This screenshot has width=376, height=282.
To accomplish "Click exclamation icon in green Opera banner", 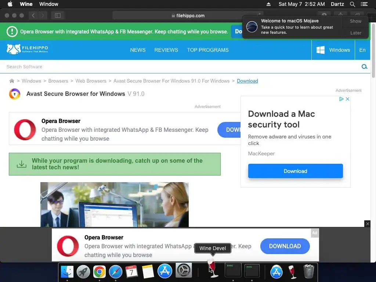I will click(12, 32).
